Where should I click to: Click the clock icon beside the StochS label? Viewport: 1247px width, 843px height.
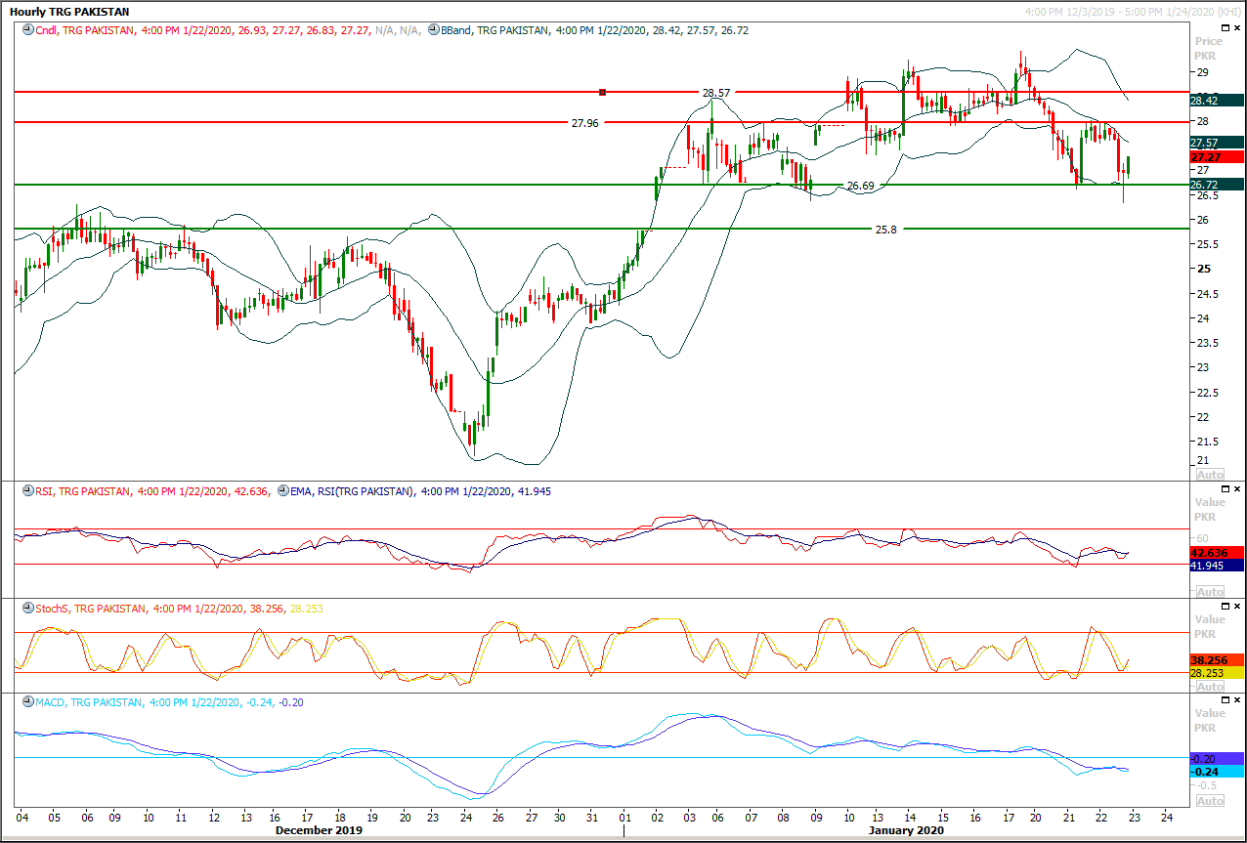click(26, 609)
